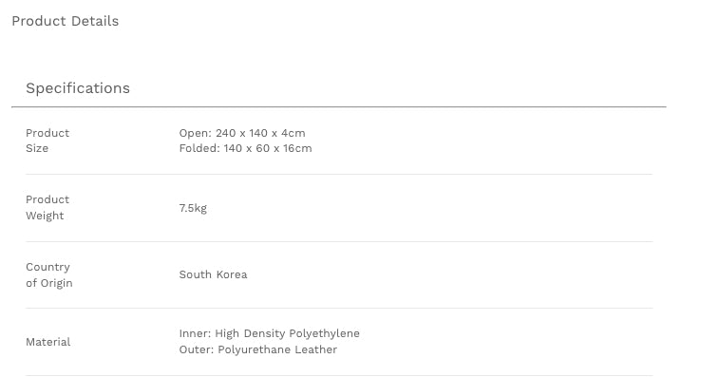This screenshot has width=719, height=377.
Task: Click the Country of Origin label
Action: (x=49, y=274)
